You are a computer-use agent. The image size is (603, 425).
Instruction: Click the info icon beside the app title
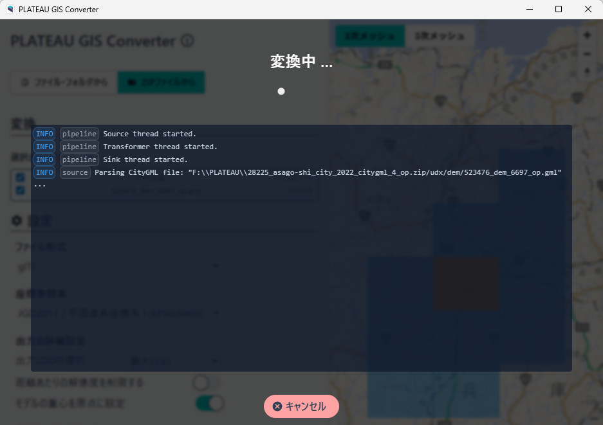click(187, 41)
